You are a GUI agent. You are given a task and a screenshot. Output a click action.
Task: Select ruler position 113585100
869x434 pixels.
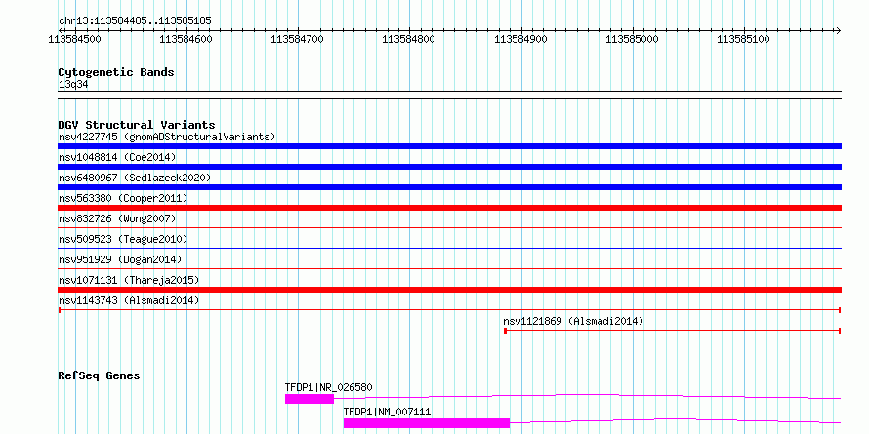[x=743, y=39]
